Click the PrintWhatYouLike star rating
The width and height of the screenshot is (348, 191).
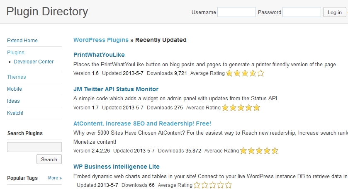point(245,73)
